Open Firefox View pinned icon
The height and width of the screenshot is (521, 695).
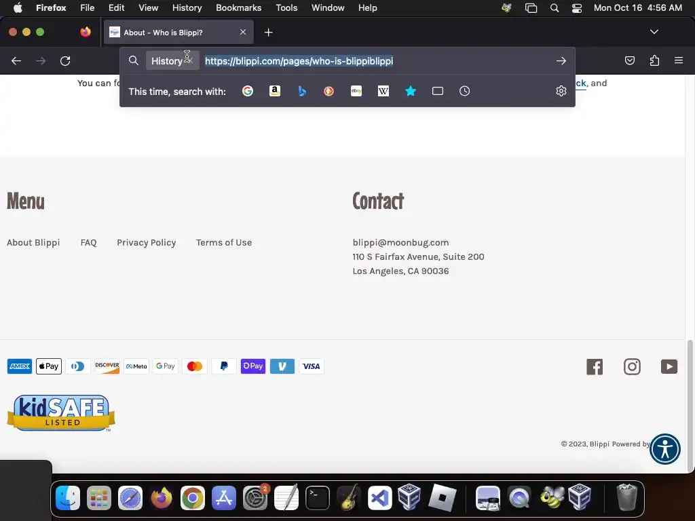point(86,32)
